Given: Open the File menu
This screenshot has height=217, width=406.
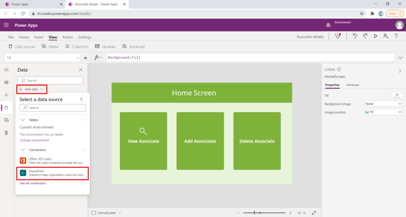Looking at the screenshot, I should coord(11,37).
